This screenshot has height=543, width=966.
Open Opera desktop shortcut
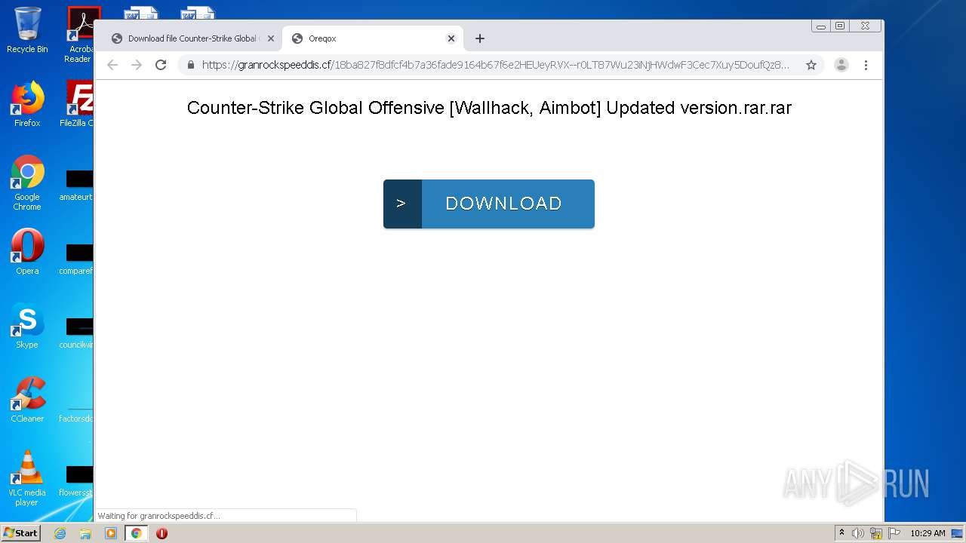coord(27,252)
